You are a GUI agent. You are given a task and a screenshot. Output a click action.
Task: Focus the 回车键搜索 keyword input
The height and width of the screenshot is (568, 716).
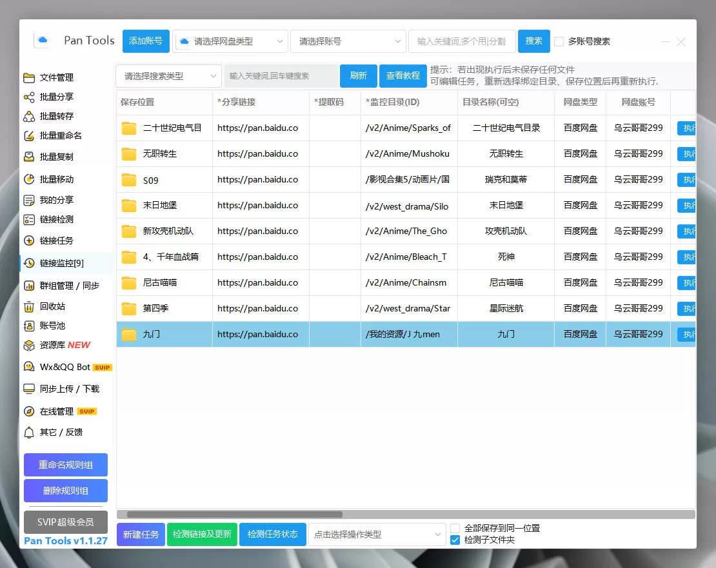pos(281,76)
